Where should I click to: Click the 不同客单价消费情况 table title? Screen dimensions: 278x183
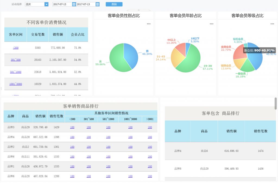[46, 22]
